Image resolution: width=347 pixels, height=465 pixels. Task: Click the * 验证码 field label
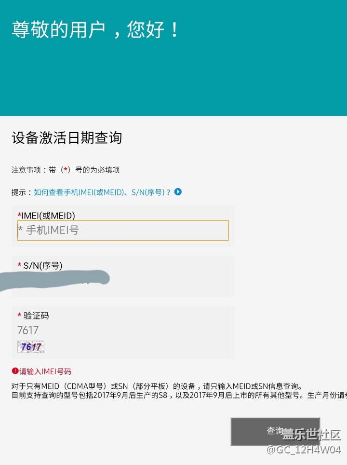tap(33, 316)
